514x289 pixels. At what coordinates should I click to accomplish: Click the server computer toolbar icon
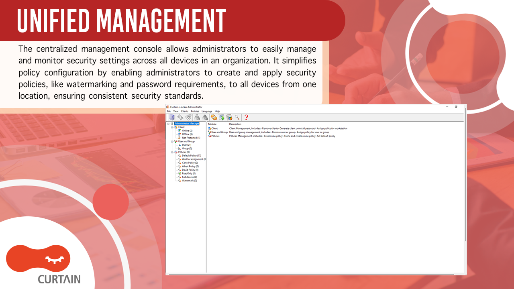(x=171, y=117)
